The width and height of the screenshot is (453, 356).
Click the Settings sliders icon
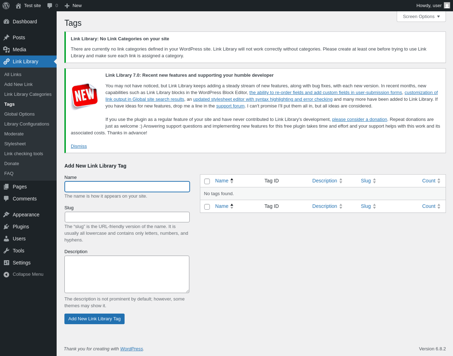point(6,263)
